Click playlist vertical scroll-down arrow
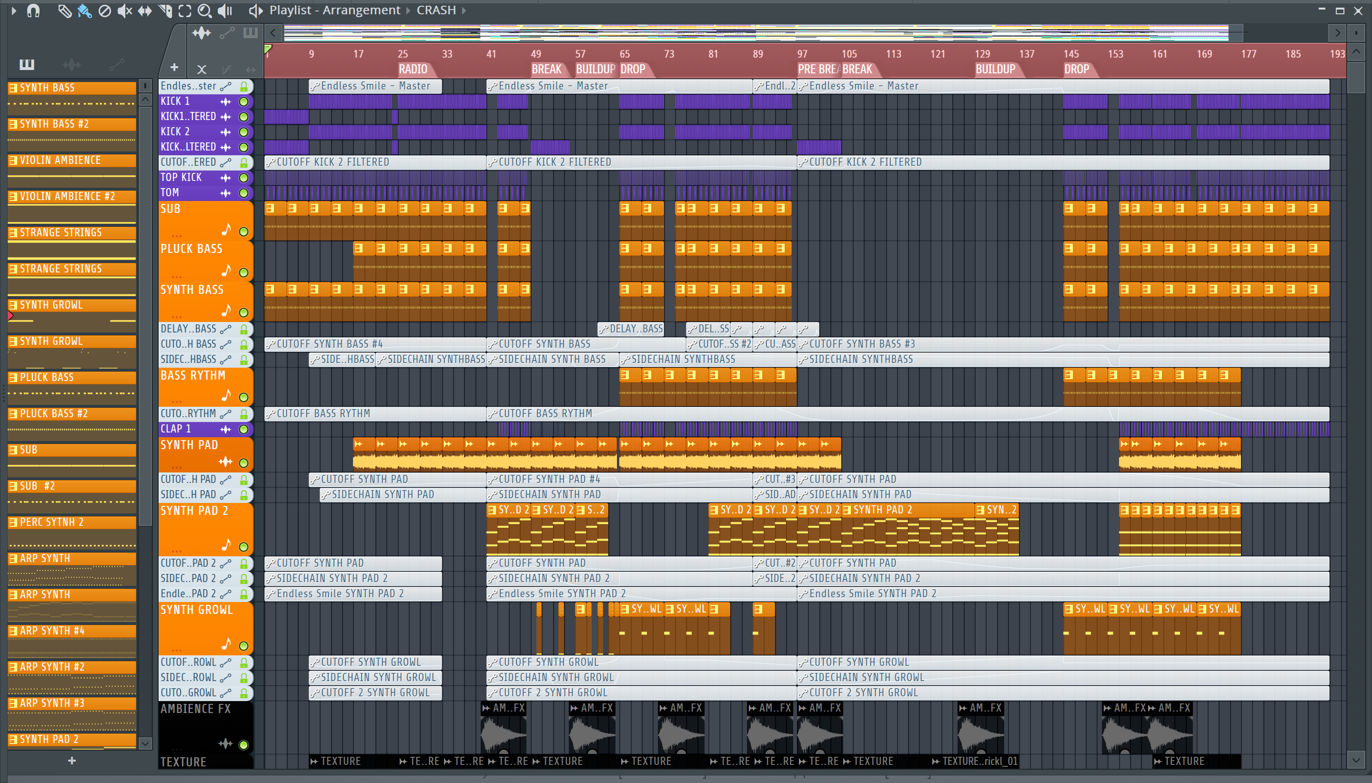The image size is (1372, 783). 1356,761
